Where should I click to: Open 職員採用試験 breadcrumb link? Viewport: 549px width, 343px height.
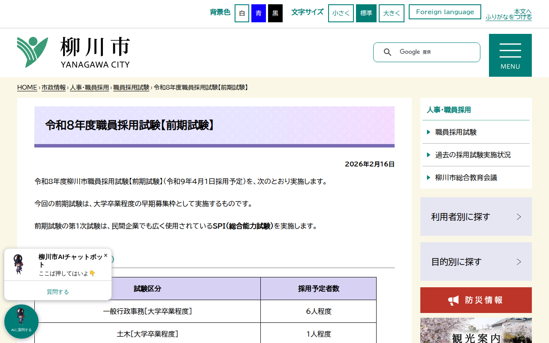click(x=131, y=87)
